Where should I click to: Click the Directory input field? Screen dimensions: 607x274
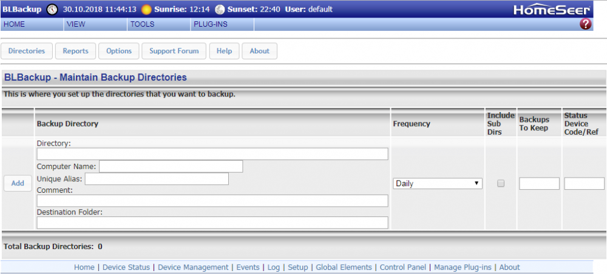pos(212,154)
